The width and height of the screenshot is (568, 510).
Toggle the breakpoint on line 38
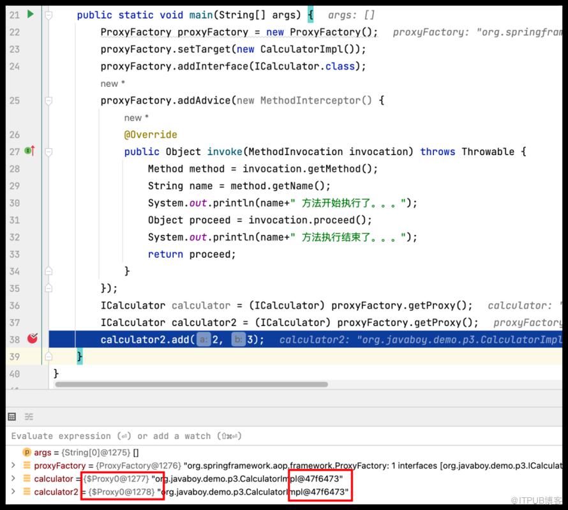pyautogui.click(x=33, y=339)
